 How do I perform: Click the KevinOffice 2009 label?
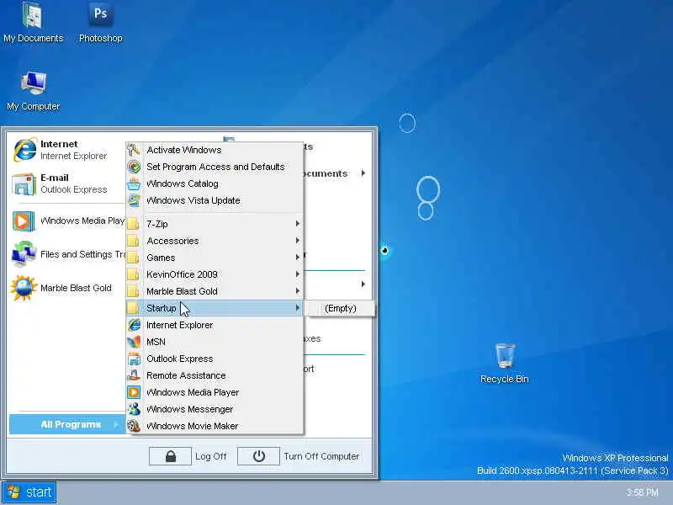[182, 274]
